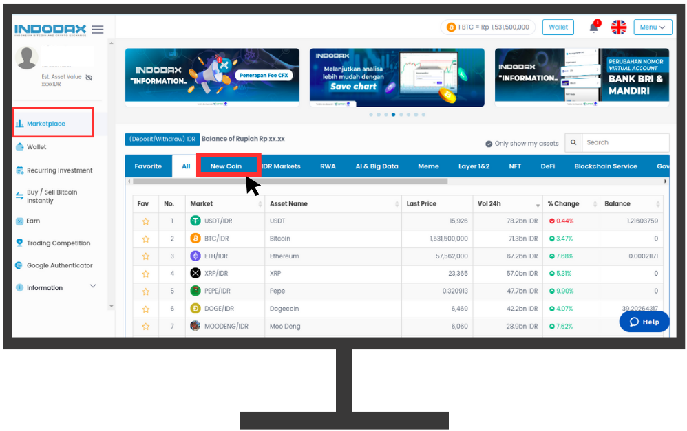Screen dimensions: 687x431
Task: Click the USDT coin icon
Action: click(195, 221)
